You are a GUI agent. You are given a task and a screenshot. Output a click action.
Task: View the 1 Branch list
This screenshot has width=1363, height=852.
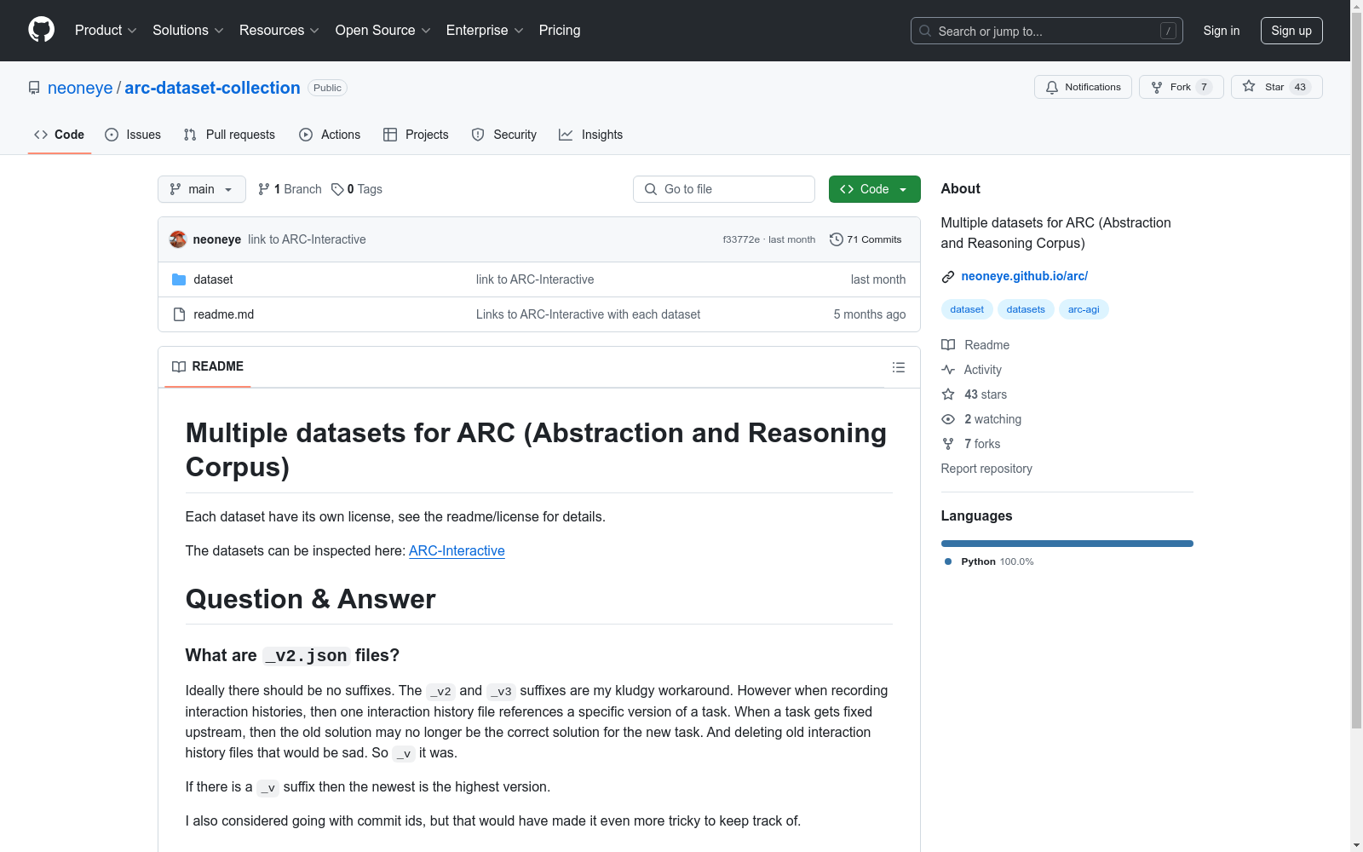[290, 189]
